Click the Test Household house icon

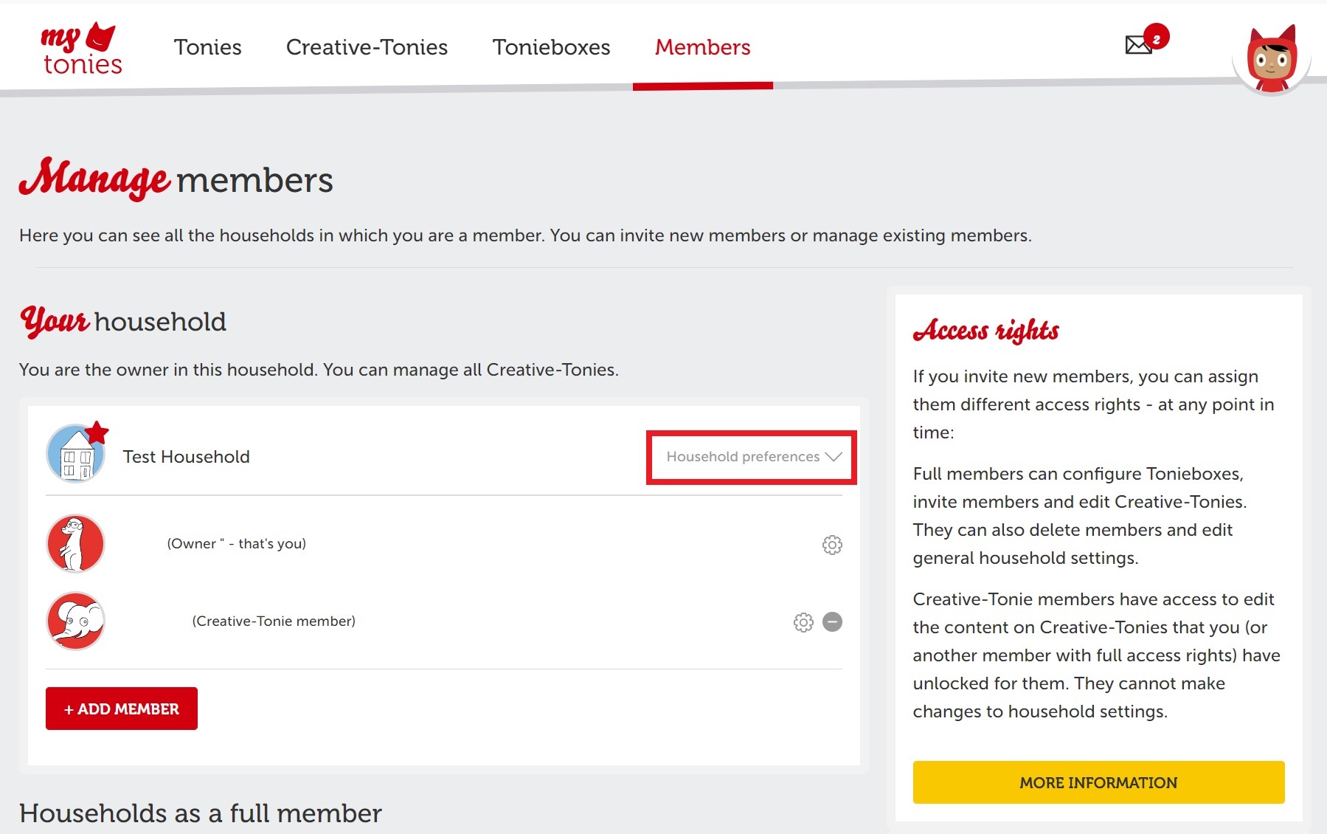pyautogui.click(x=77, y=453)
